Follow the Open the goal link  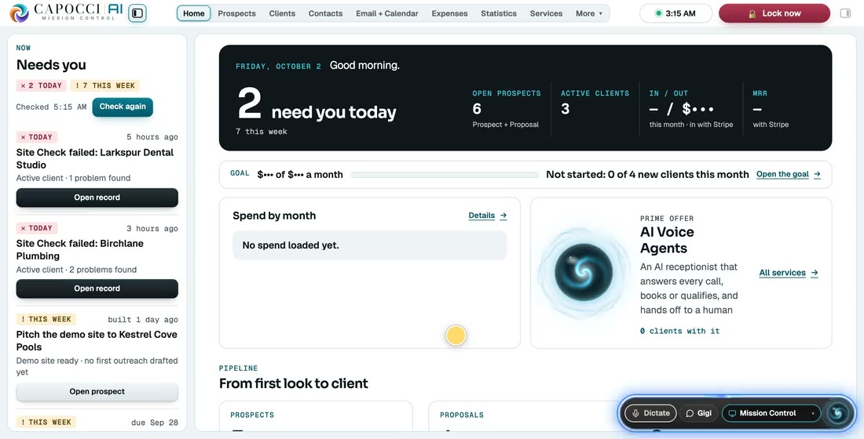tap(789, 174)
